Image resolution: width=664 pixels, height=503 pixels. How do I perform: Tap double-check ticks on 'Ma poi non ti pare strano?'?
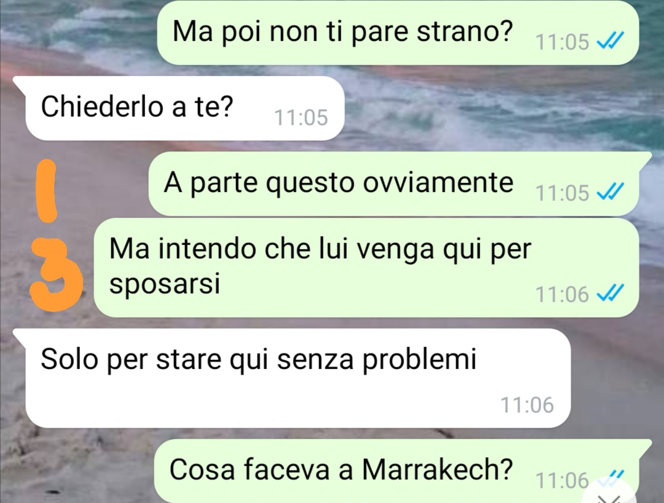[610, 42]
